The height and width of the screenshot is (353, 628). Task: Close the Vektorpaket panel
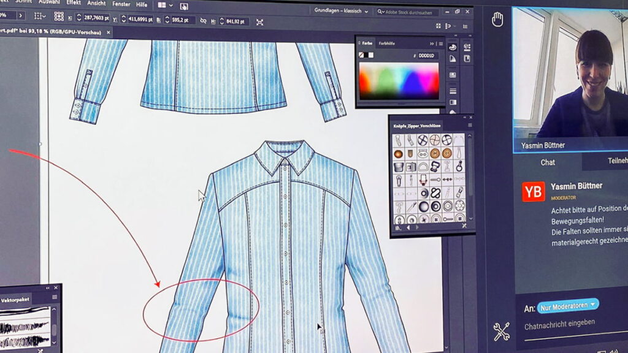click(56, 288)
